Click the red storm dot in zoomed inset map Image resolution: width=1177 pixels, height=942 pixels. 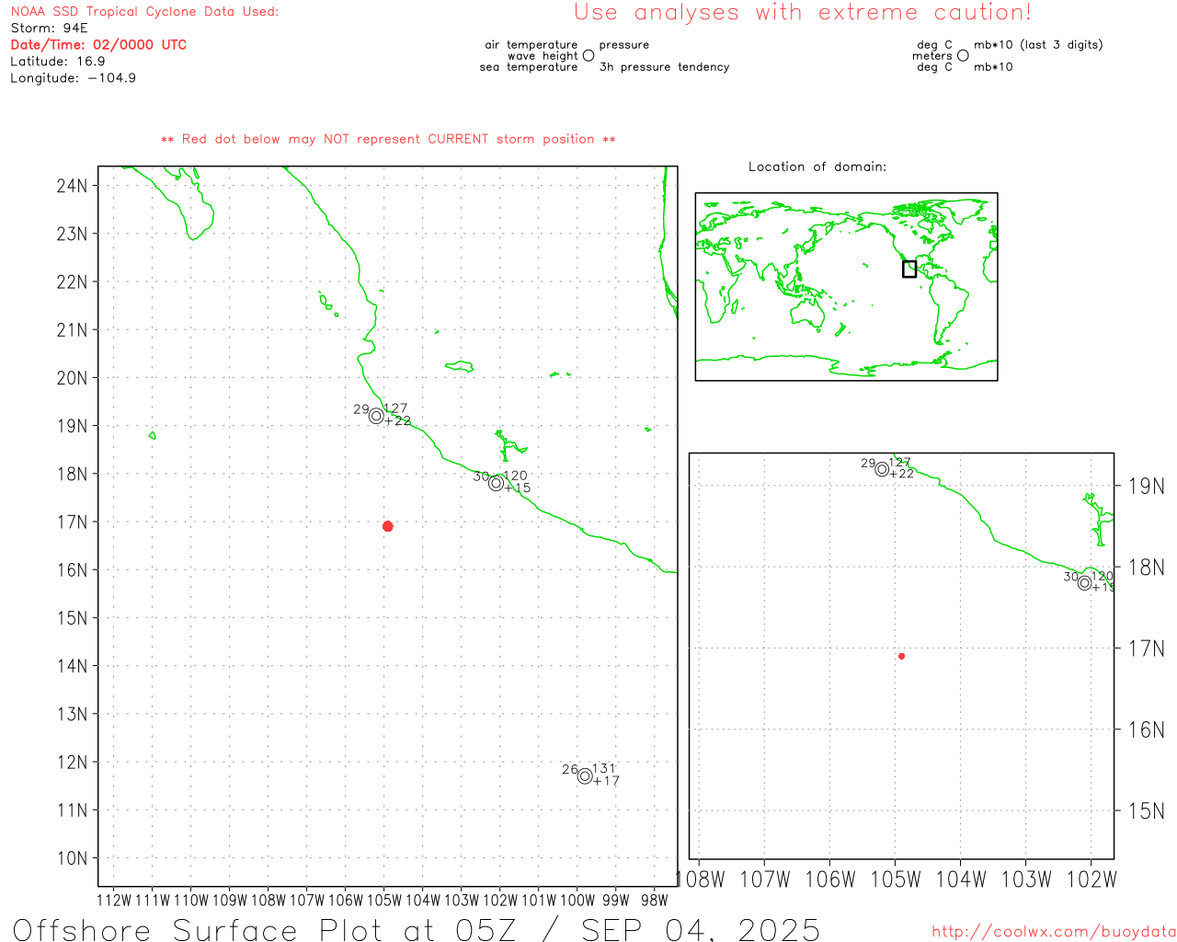(902, 656)
